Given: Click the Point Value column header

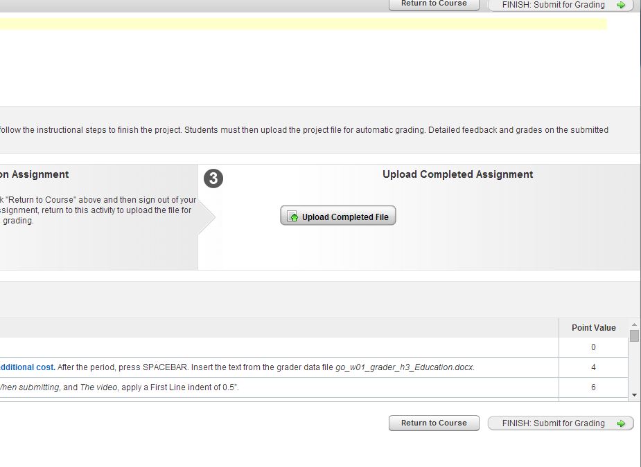Looking at the screenshot, I should point(593,328).
